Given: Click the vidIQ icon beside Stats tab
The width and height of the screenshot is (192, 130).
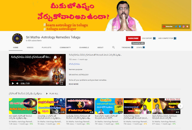Looking at the screenshot, I should coord(144,47).
